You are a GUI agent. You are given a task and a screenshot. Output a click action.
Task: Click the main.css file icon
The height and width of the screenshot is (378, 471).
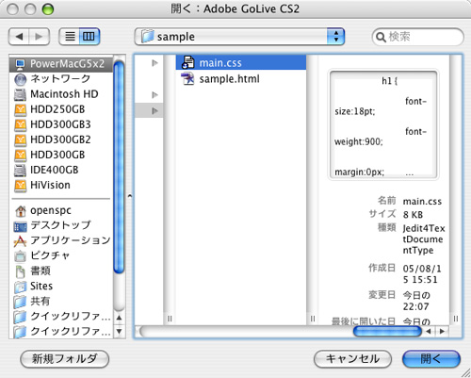[x=187, y=62]
